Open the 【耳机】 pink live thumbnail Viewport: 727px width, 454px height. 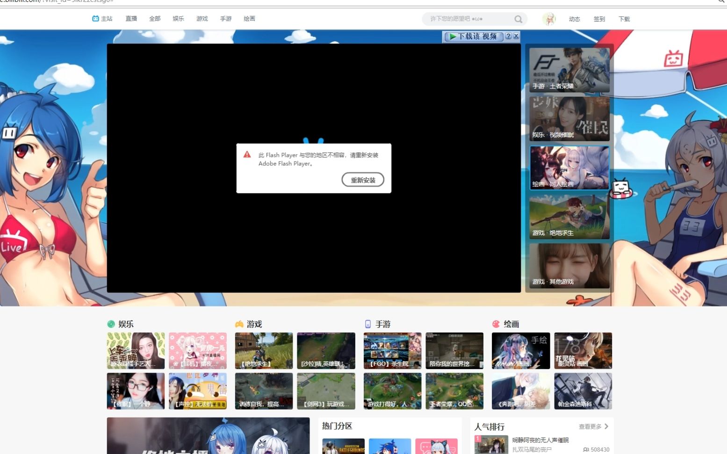coord(198,351)
